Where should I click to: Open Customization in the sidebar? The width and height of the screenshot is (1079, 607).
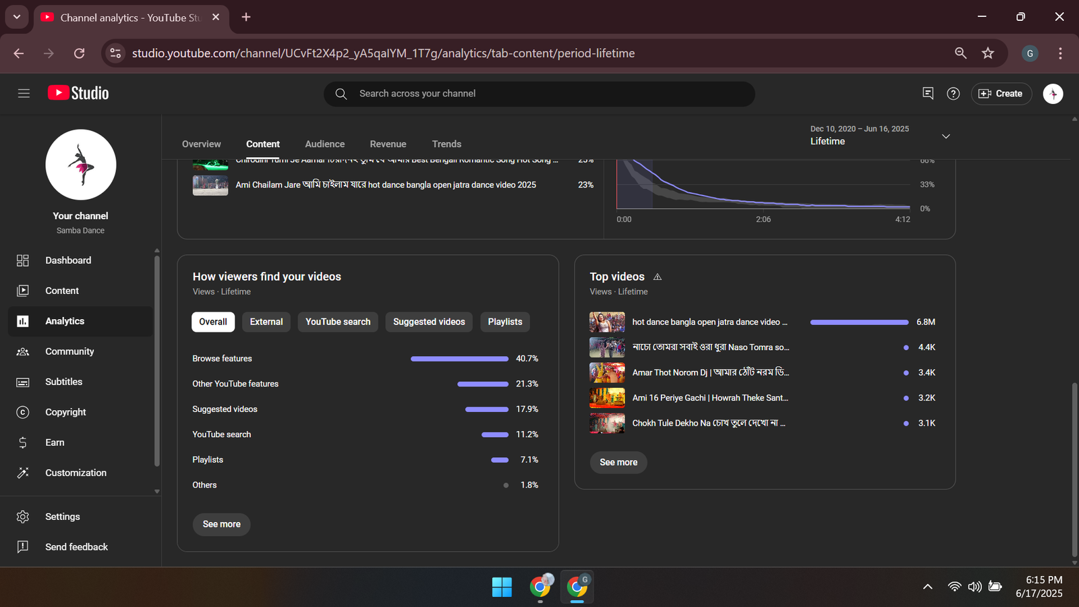click(81, 473)
